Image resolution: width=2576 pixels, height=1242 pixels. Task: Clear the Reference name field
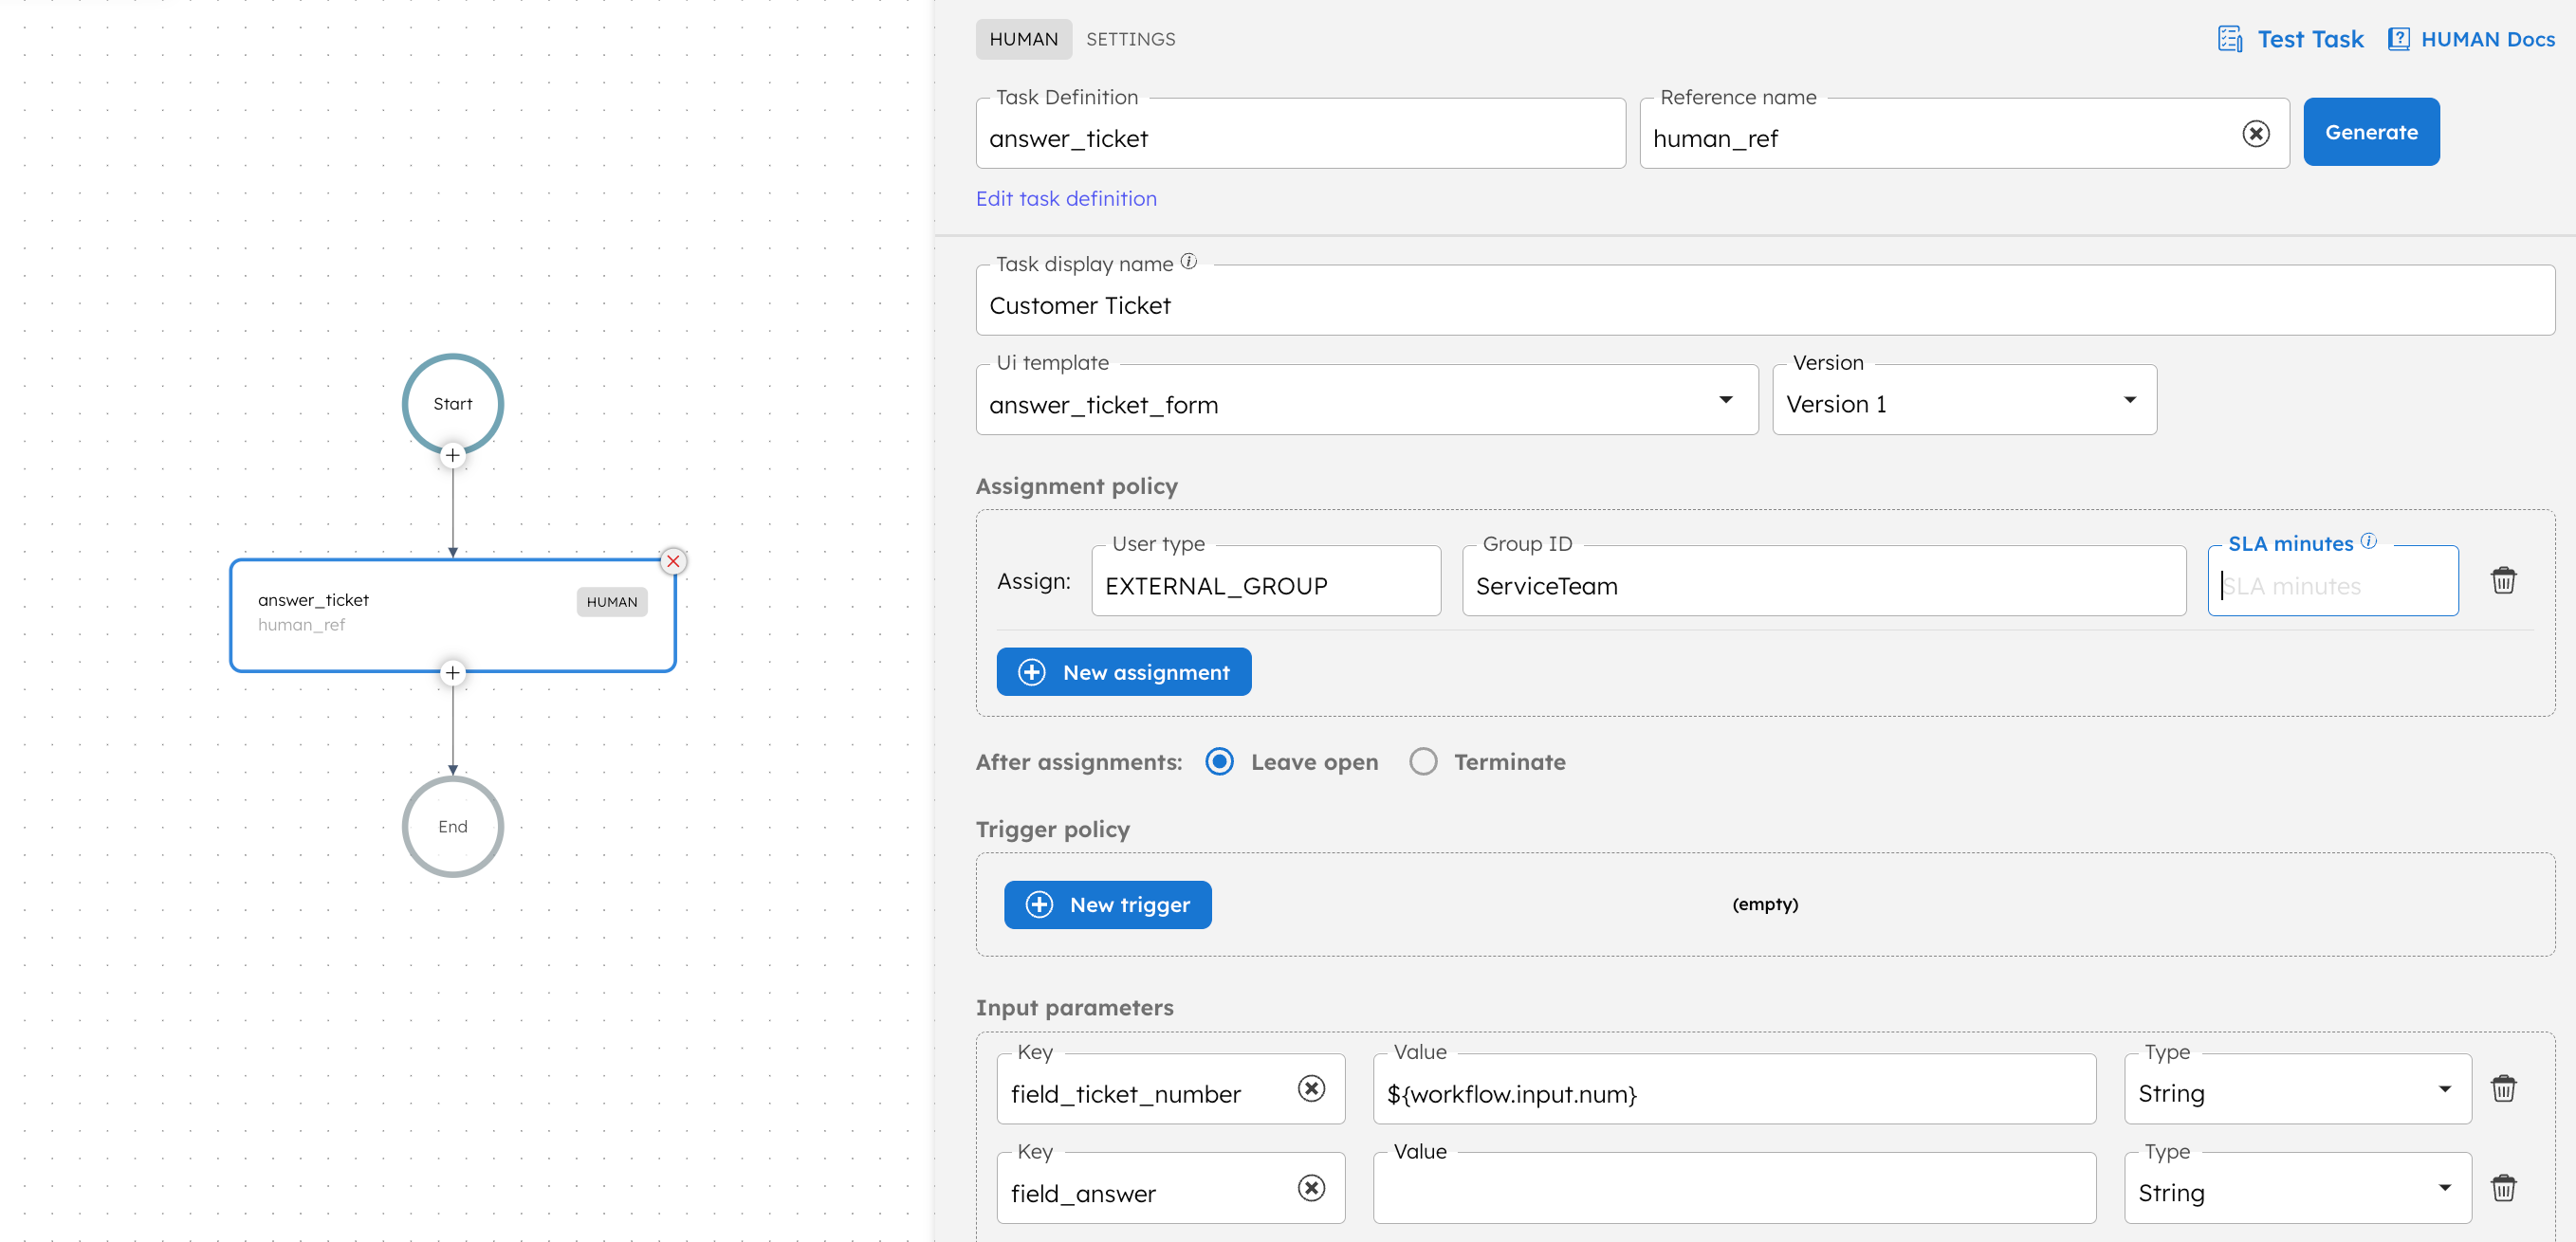[2255, 134]
